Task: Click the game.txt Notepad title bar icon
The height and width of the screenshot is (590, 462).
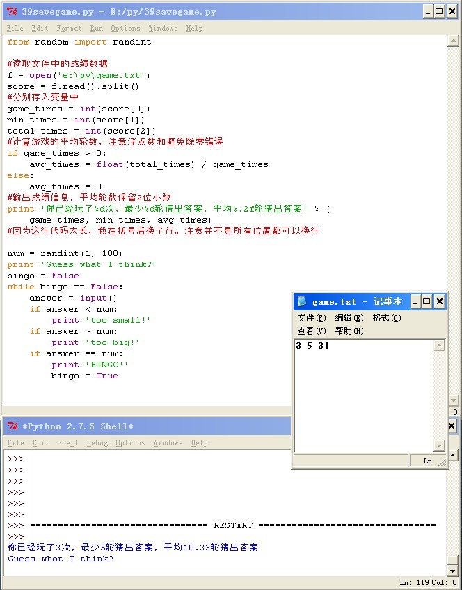Action: [301, 301]
